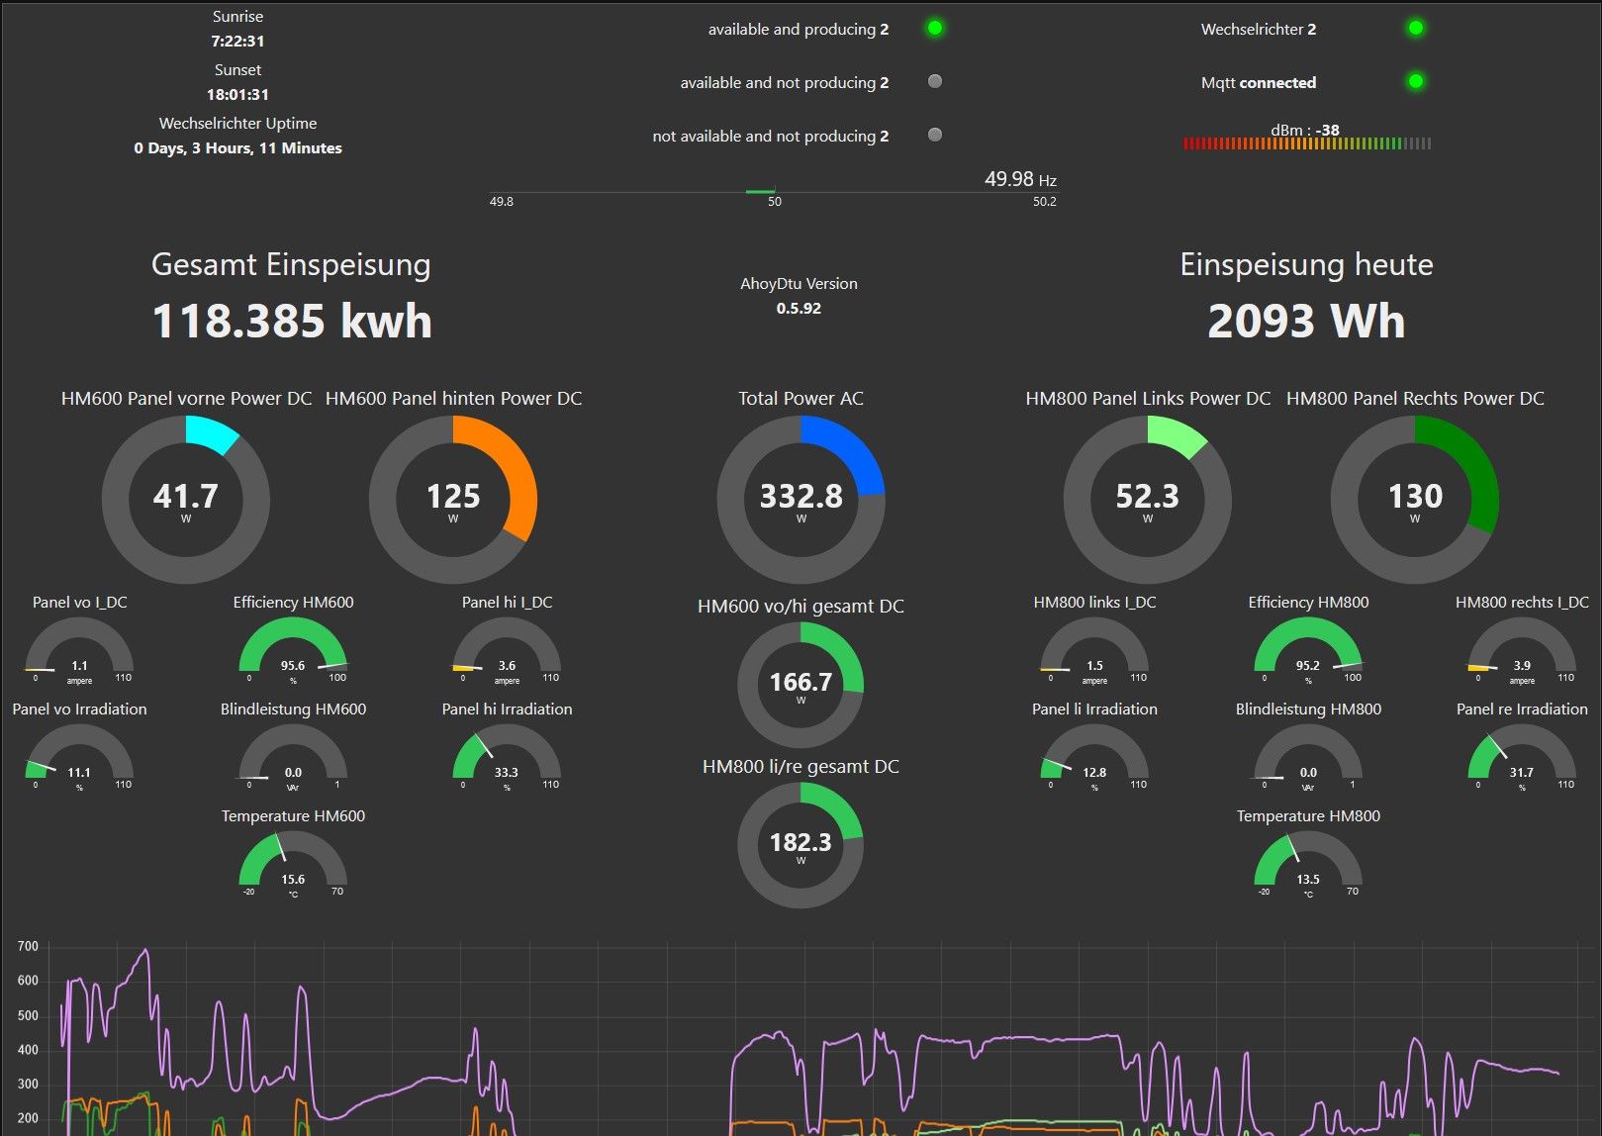
Task: Click the HM800 li/re gesamt DC gauge
Action: pyautogui.click(x=801, y=845)
